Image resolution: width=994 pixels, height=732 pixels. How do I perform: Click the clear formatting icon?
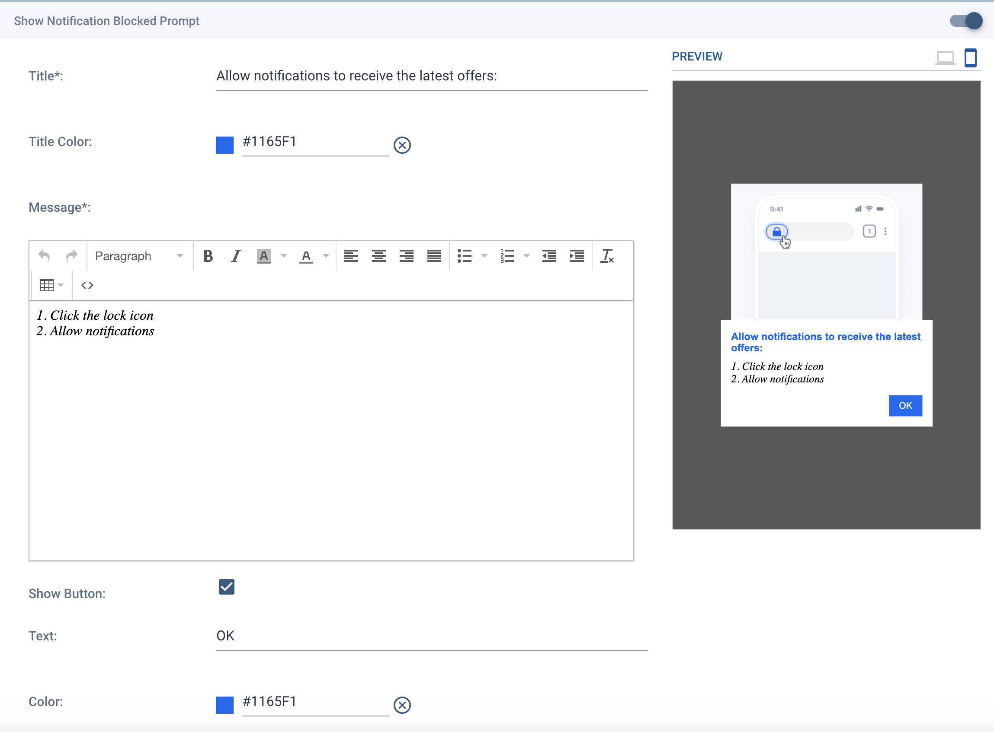607,256
